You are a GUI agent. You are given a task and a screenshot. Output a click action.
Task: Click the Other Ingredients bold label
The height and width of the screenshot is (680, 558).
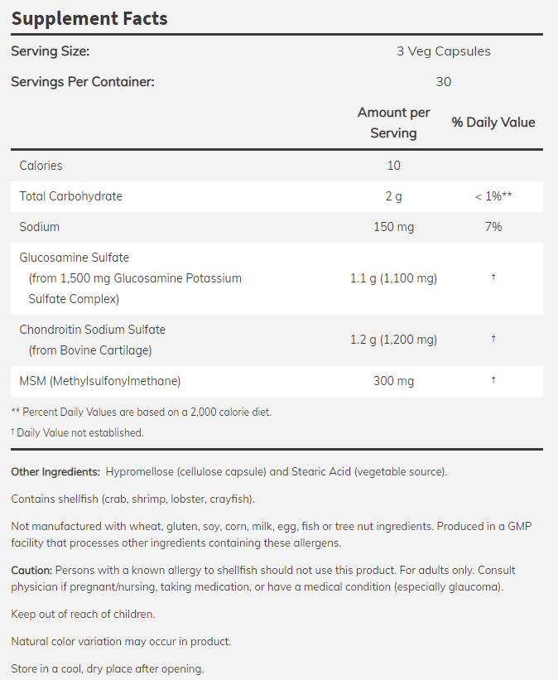click(56, 472)
